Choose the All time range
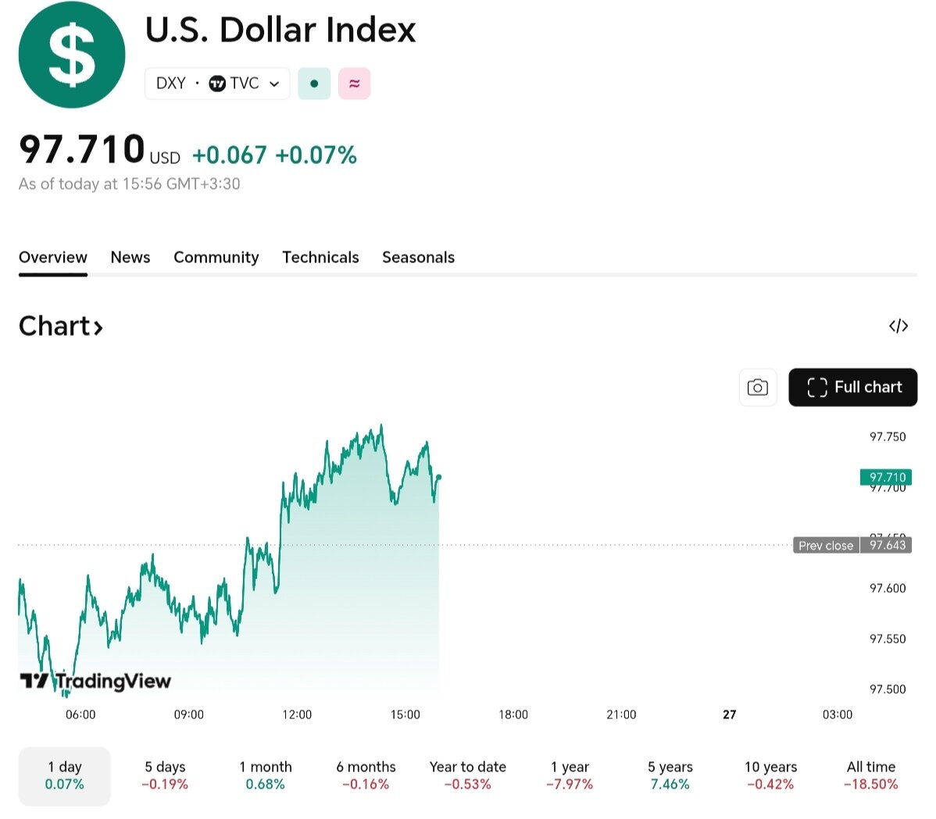The image size is (936, 819). (x=870, y=775)
